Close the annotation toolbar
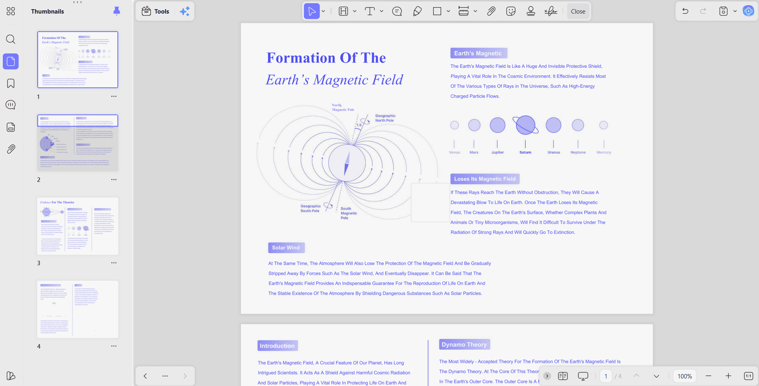 (x=578, y=11)
